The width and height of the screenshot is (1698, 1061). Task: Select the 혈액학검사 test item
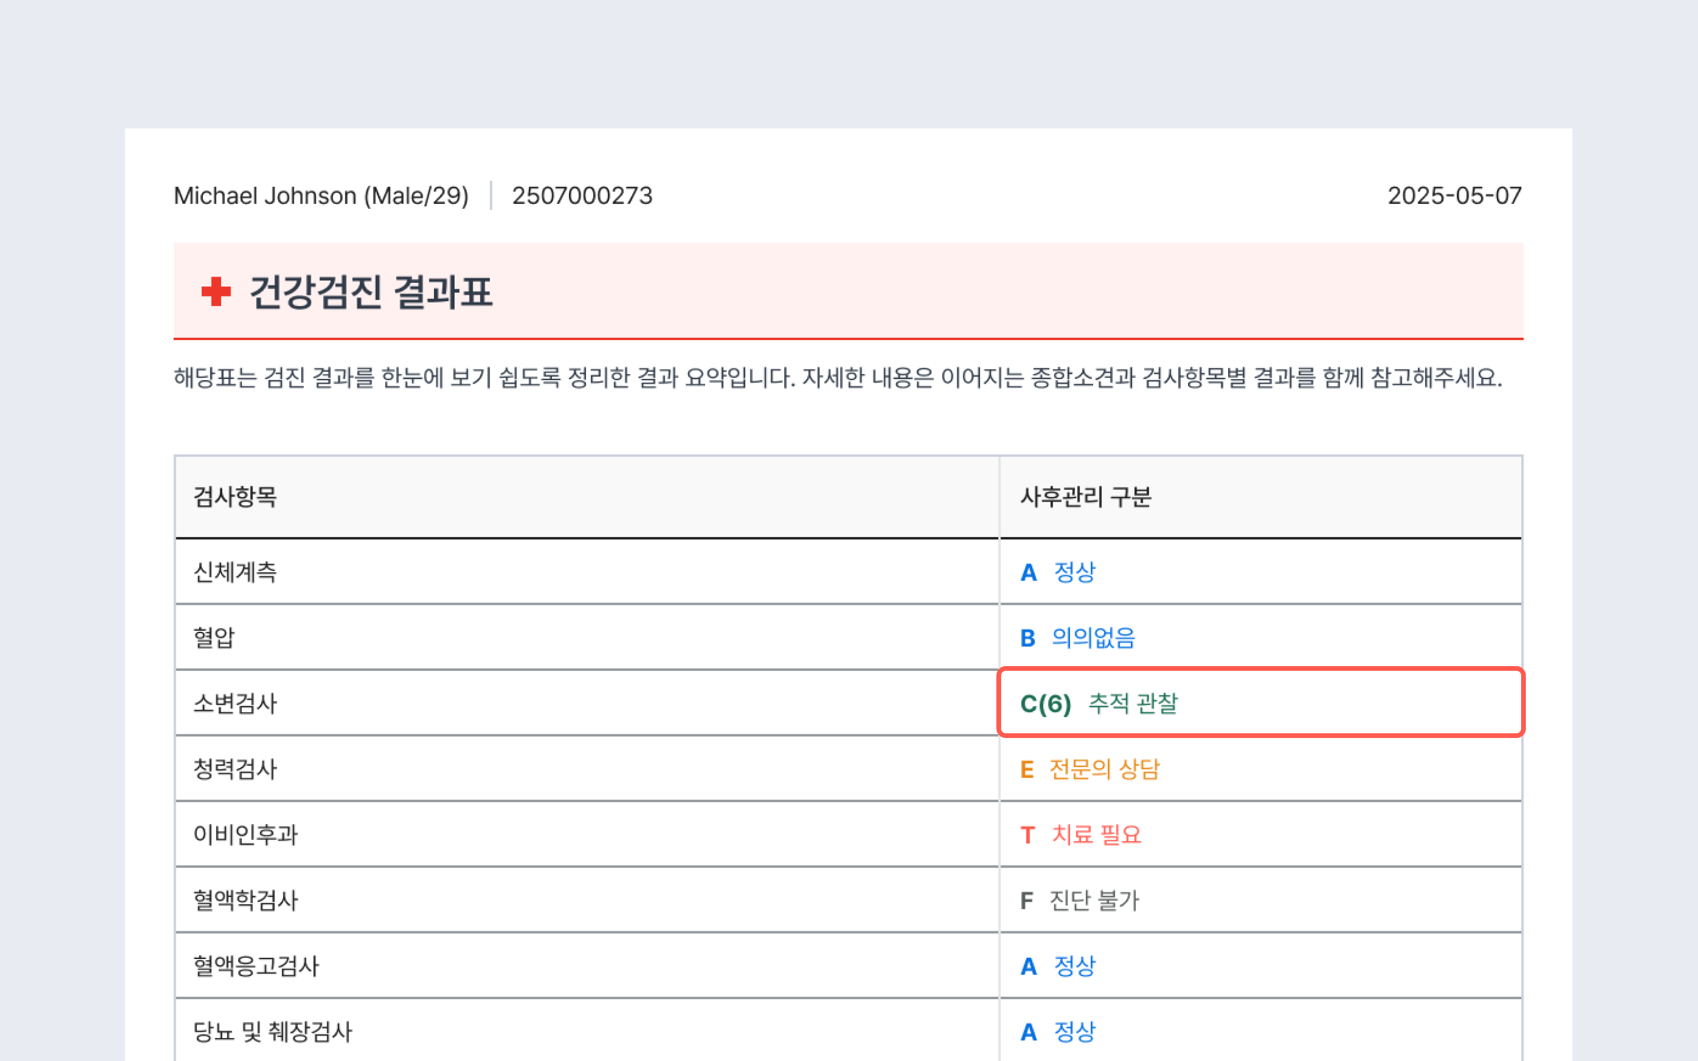point(246,900)
